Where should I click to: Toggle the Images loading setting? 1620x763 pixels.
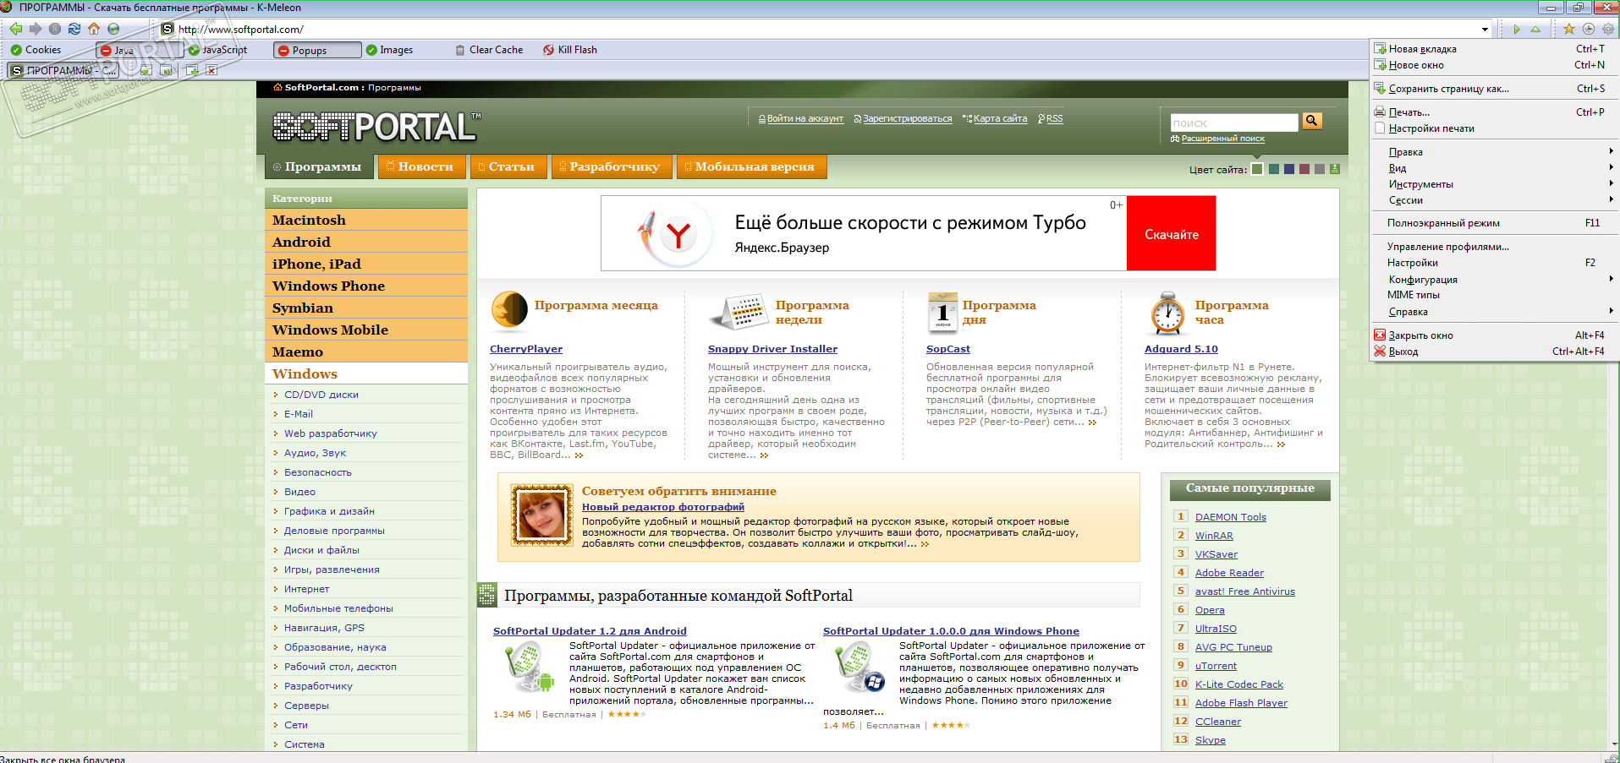tap(389, 50)
